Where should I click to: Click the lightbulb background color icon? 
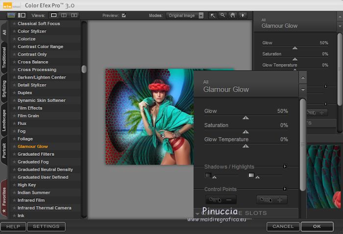tap(242, 16)
